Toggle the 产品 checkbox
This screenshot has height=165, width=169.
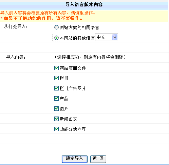click(56, 99)
